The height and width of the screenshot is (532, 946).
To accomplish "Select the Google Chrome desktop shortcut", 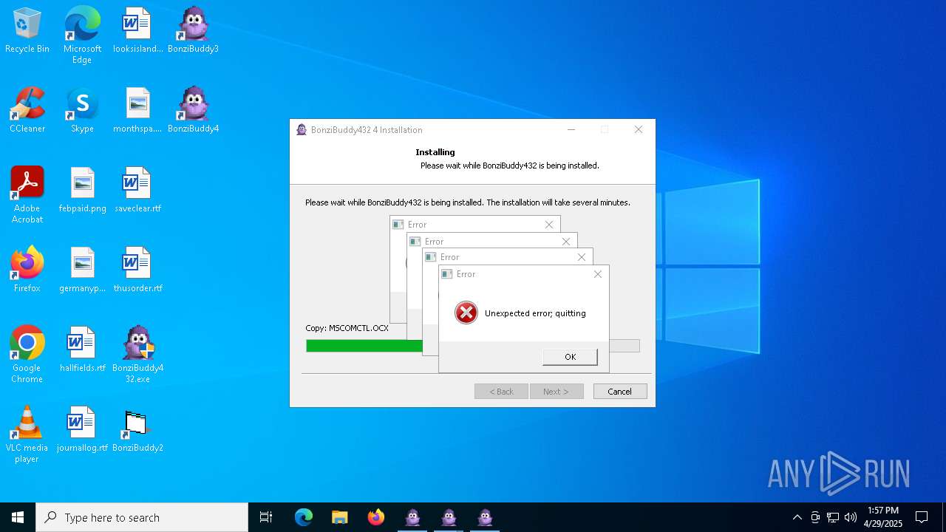I will point(27,355).
